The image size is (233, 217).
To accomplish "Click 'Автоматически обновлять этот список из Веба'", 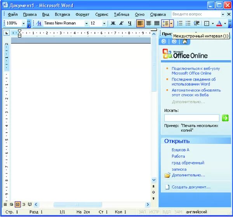I will click(196, 92).
